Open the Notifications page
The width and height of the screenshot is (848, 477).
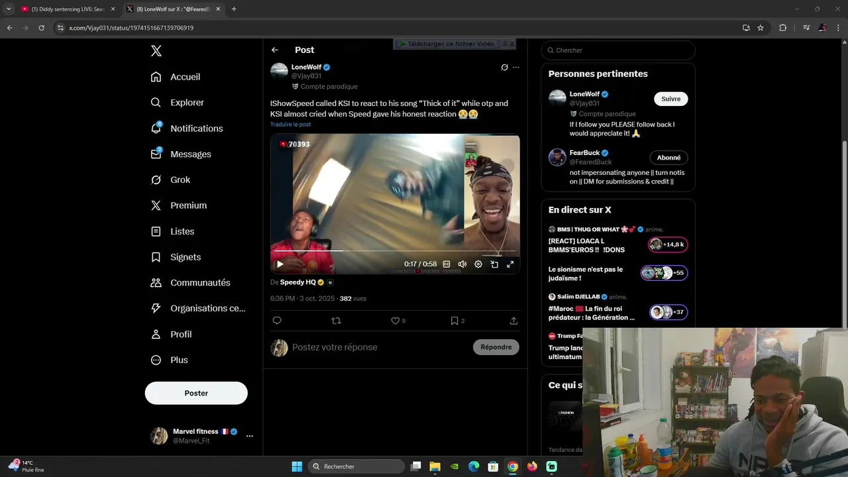(187, 129)
